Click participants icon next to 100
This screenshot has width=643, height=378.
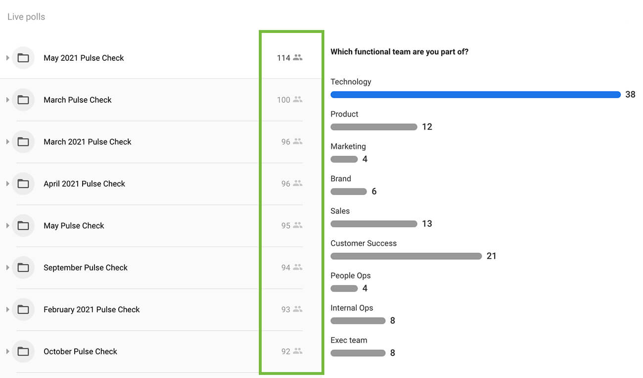pos(297,99)
